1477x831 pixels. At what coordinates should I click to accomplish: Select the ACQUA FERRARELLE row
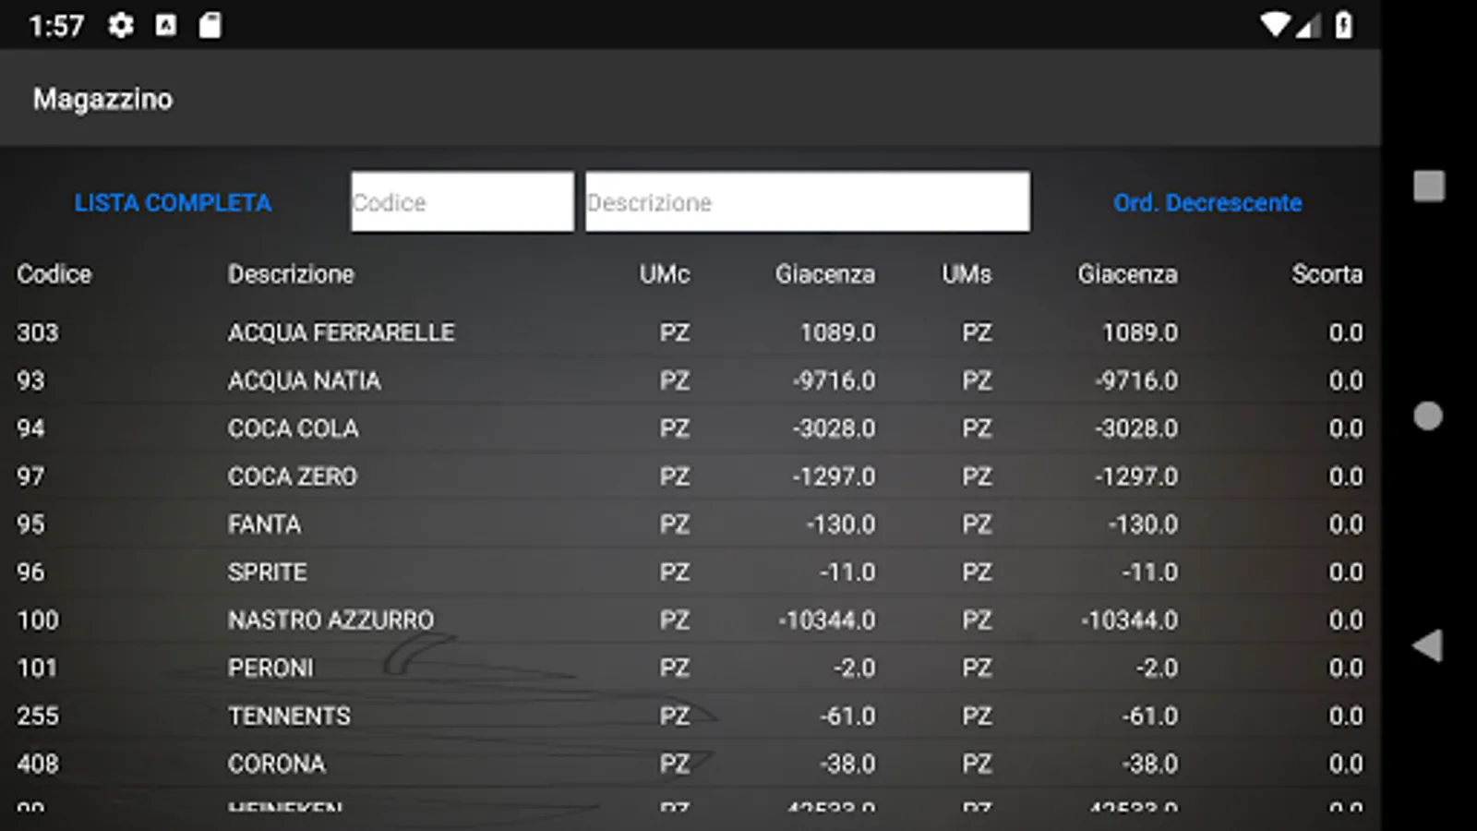tap(341, 332)
